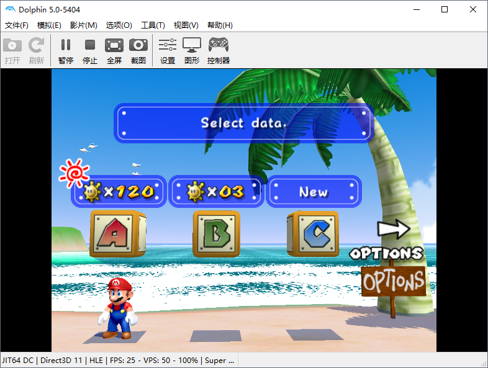Open the 模拟(E) menu
The image size is (488, 368).
tap(49, 25)
